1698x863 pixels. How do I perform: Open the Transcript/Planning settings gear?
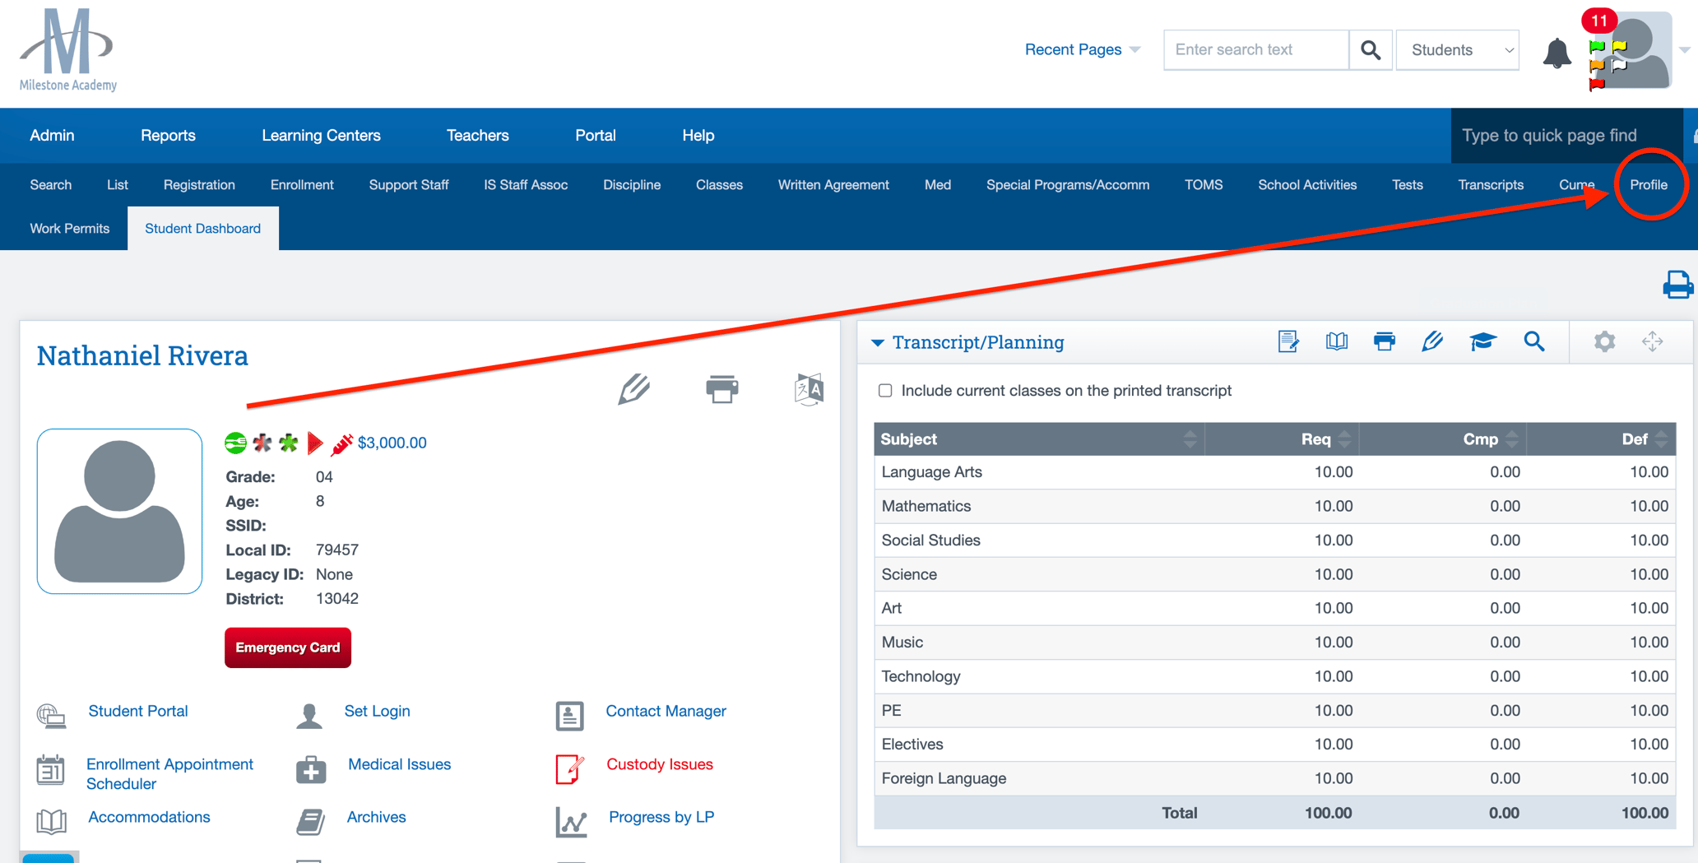click(x=1604, y=341)
